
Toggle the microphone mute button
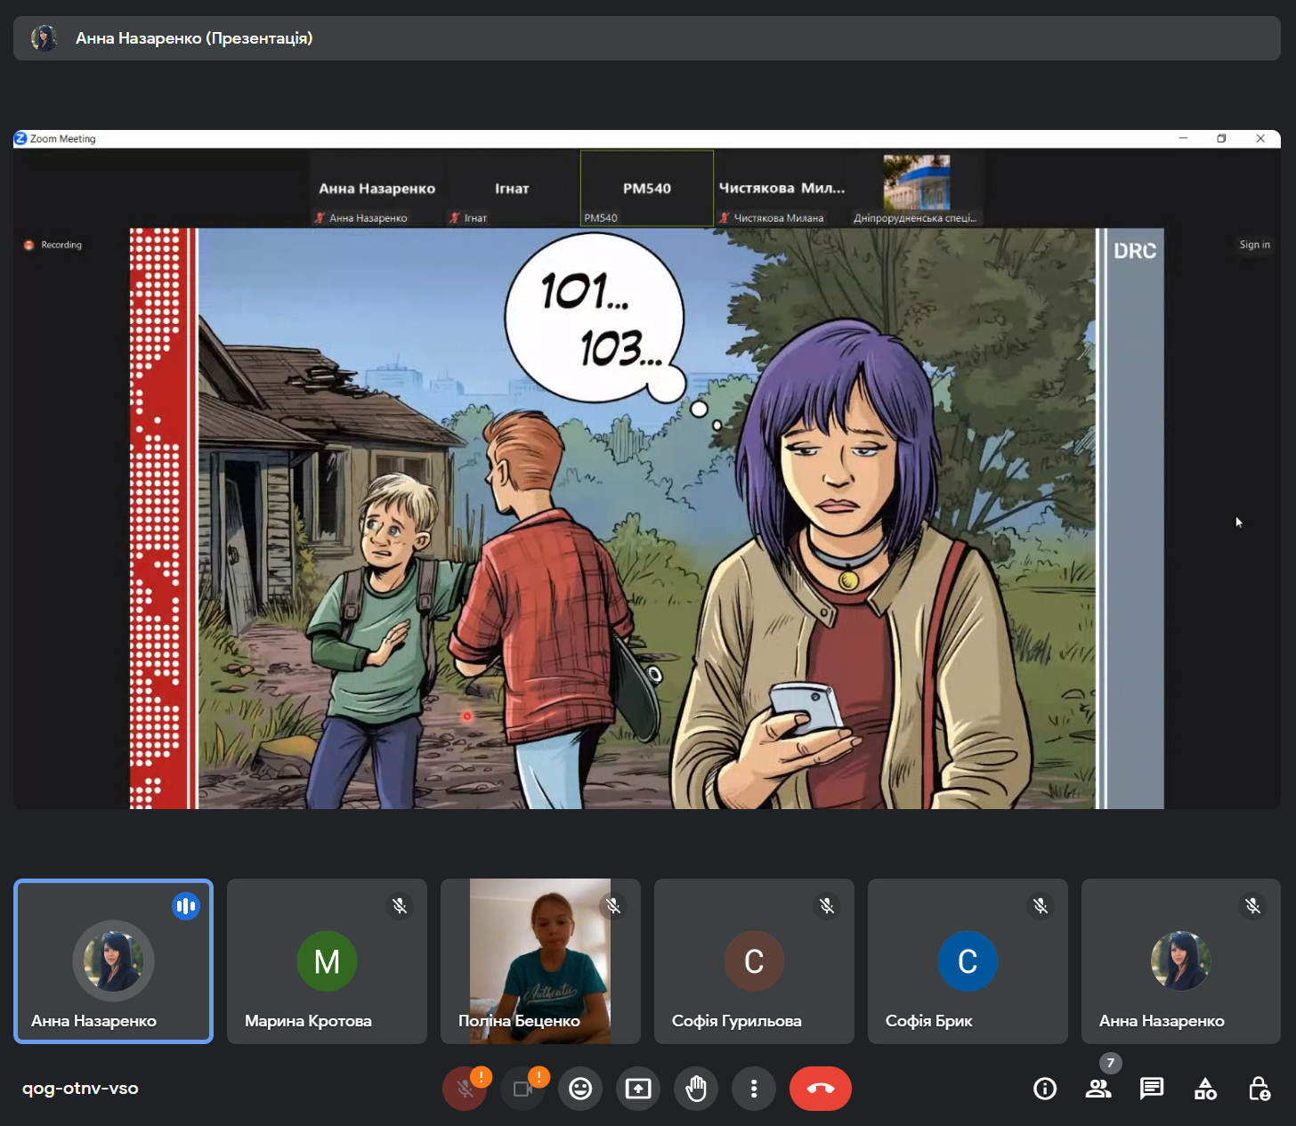(x=465, y=1089)
